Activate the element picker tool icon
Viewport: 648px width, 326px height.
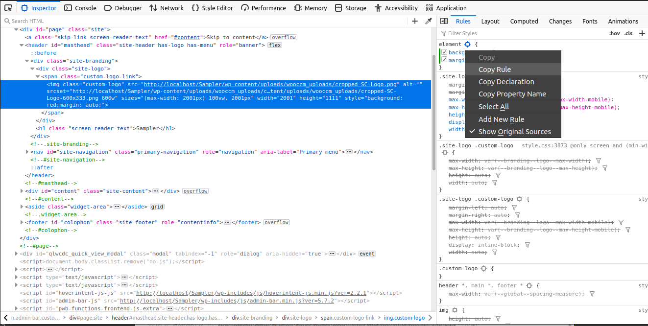pos(8,8)
